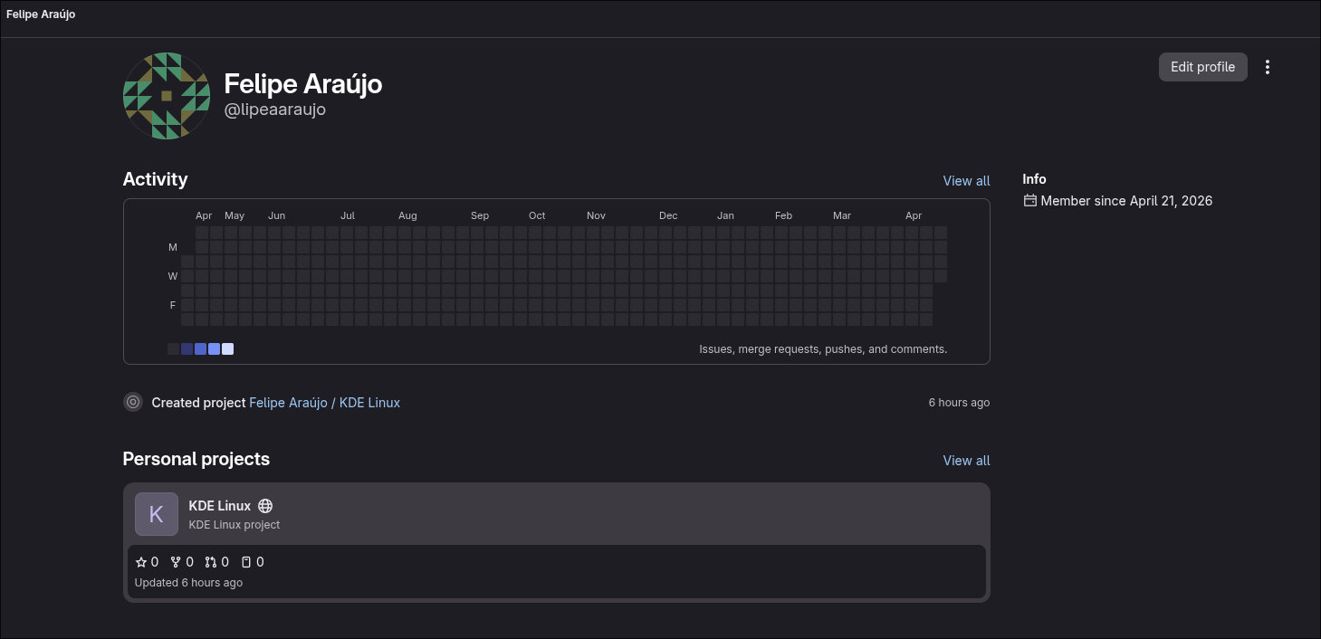Image resolution: width=1321 pixels, height=639 pixels.
Task: Click the @lipeaaraujo username text
Action: coord(274,109)
